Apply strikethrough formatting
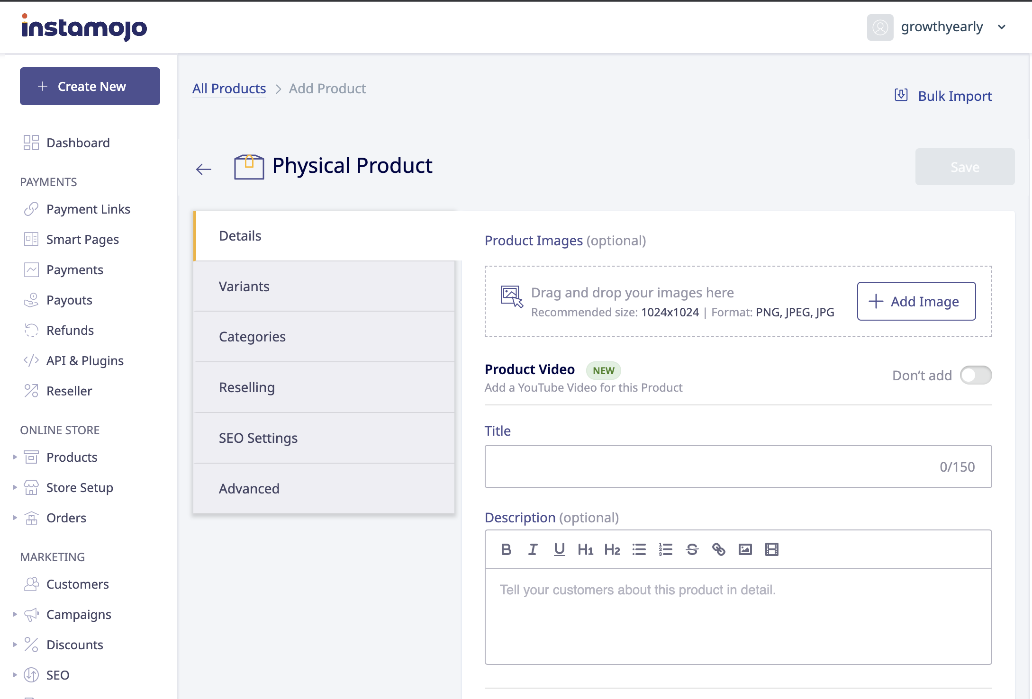The height and width of the screenshot is (699, 1032). (x=692, y=549)
